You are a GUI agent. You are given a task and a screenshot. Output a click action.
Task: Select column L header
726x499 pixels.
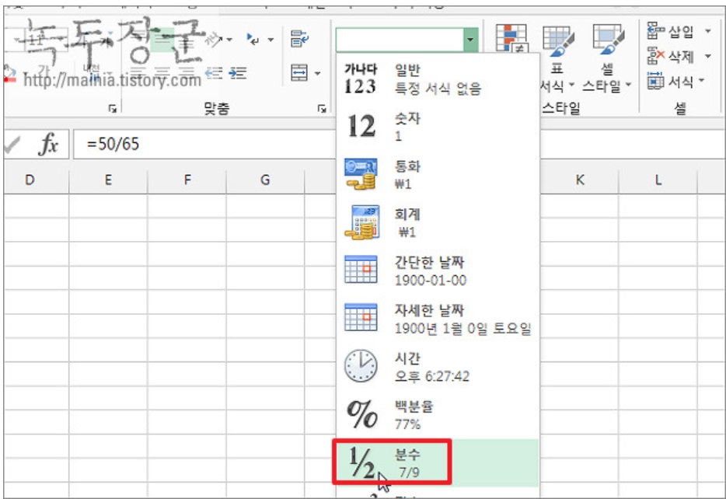pos(658,180)
